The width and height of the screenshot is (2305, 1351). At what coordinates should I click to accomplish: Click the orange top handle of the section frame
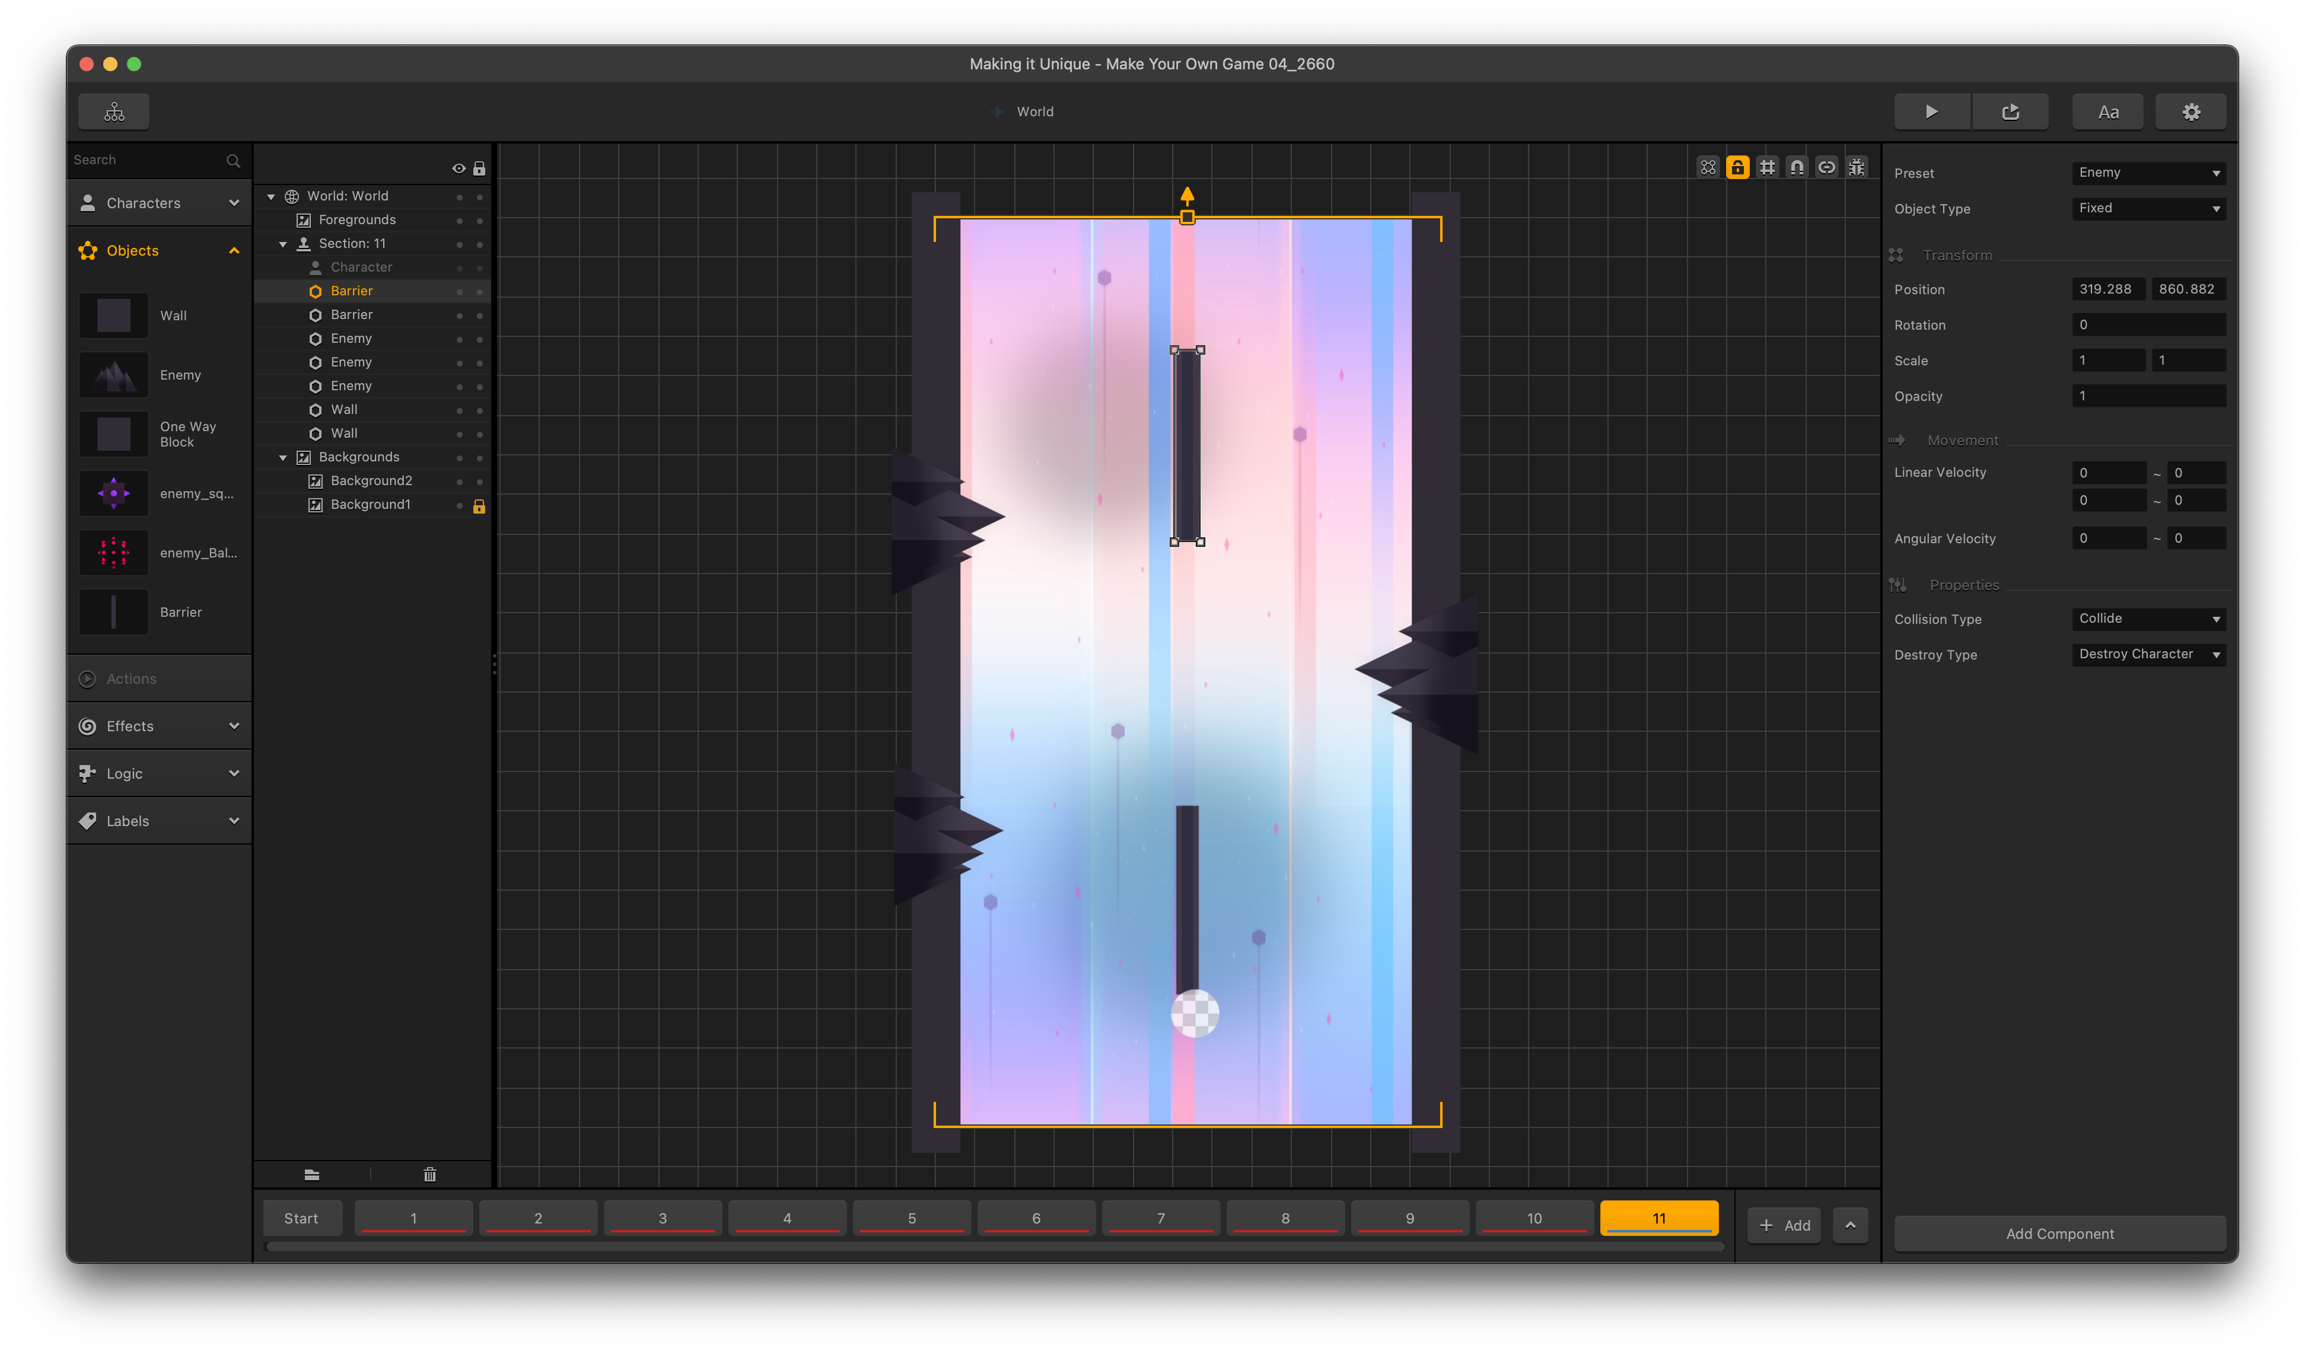coord(1187,218)
